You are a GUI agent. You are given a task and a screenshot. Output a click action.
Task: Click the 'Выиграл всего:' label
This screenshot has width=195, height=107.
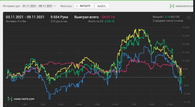click(87, 17)
